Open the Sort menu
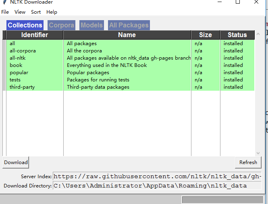 pyautogui.click(x=36, y=12)
